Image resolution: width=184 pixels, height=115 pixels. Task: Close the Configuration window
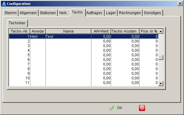point(180,4)
